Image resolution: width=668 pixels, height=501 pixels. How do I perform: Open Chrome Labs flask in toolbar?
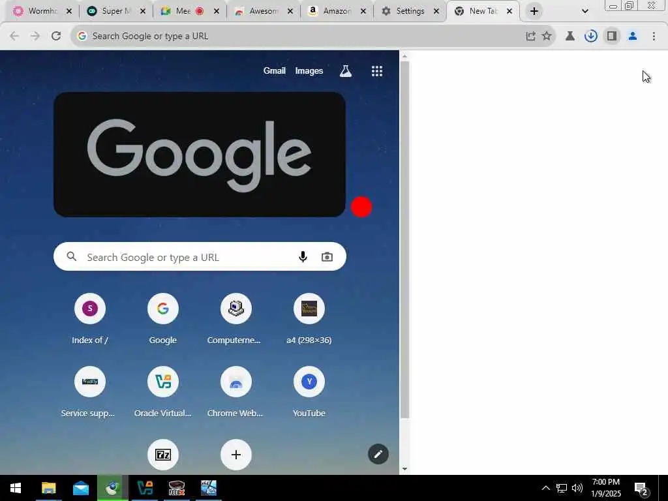570,37
